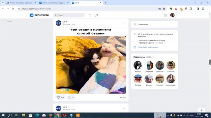Open the Chrome profile avatar in the toolbar
Image resolution: width=211 pixels, height=118 pixels.
[203, 9]
